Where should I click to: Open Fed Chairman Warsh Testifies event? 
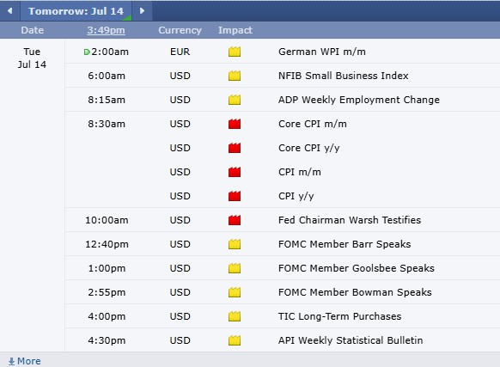pyautogui.click(x=350, y=220)
